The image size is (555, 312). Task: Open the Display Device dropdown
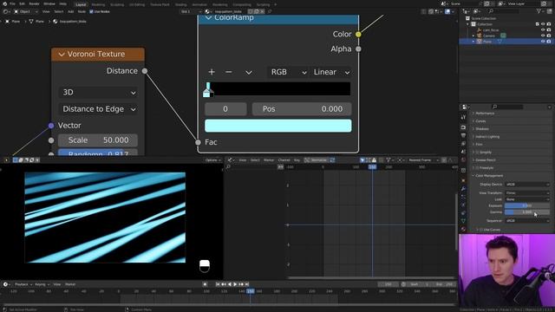tap(527, 185)
